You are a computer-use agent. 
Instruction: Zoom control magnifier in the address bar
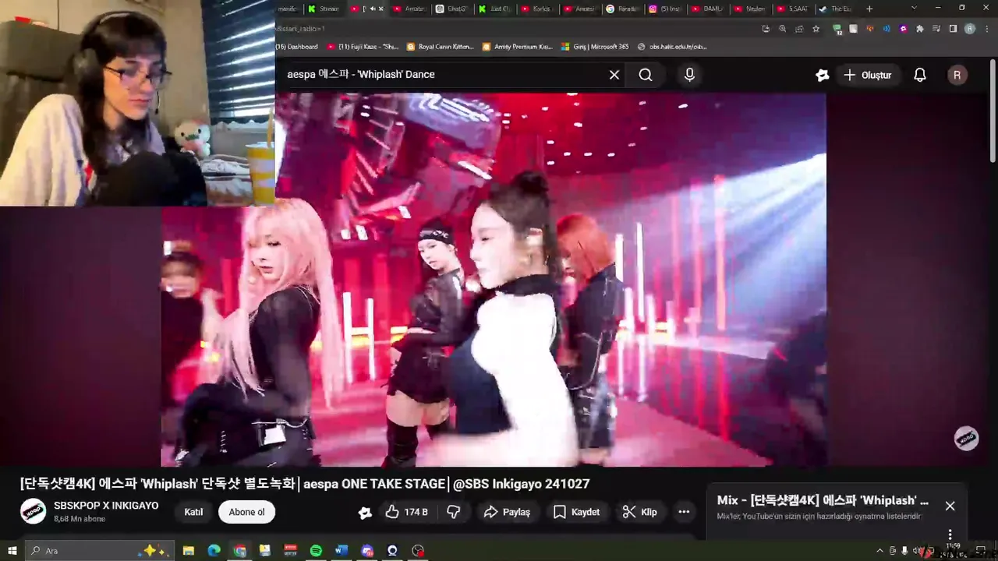[x=782, y=29]
